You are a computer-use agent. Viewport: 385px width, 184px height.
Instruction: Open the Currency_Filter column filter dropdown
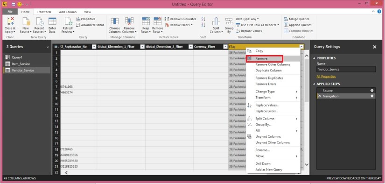coord(225,47)
